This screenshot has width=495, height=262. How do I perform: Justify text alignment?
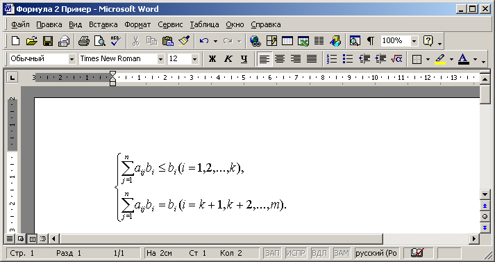[312, 59]
